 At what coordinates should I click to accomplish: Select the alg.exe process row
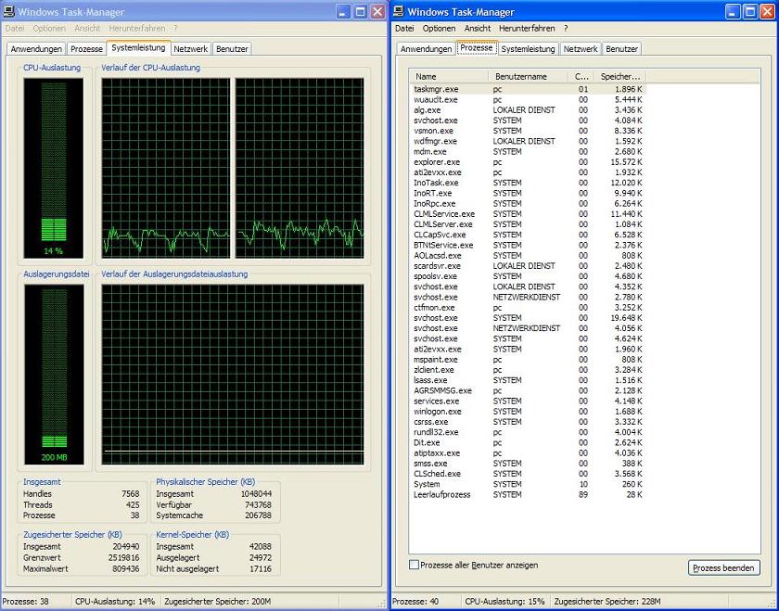click(x=528, y=110)
